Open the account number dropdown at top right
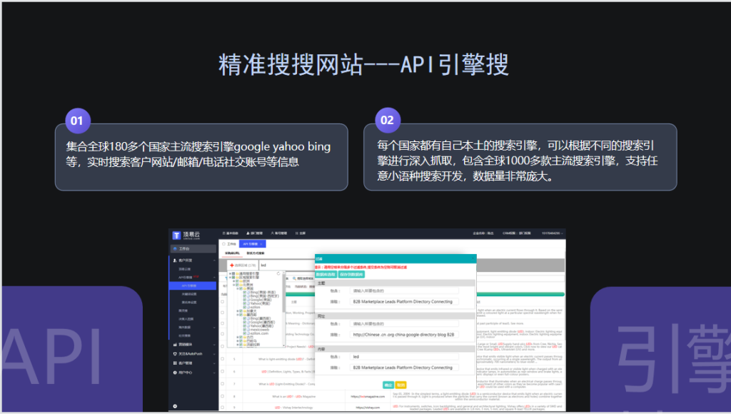 550,233
